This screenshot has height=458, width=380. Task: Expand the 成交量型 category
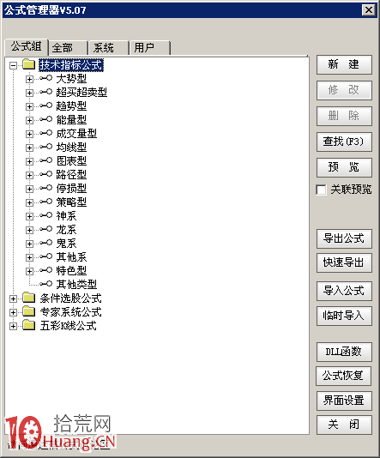[29, 134]
